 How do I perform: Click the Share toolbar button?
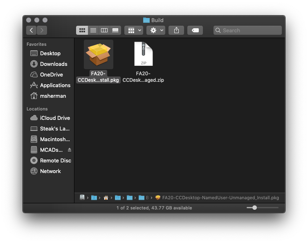coord(176,30)
